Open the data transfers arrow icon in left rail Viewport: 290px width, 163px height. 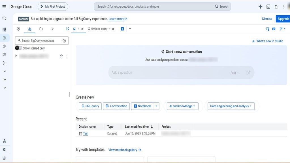[4, 63]
